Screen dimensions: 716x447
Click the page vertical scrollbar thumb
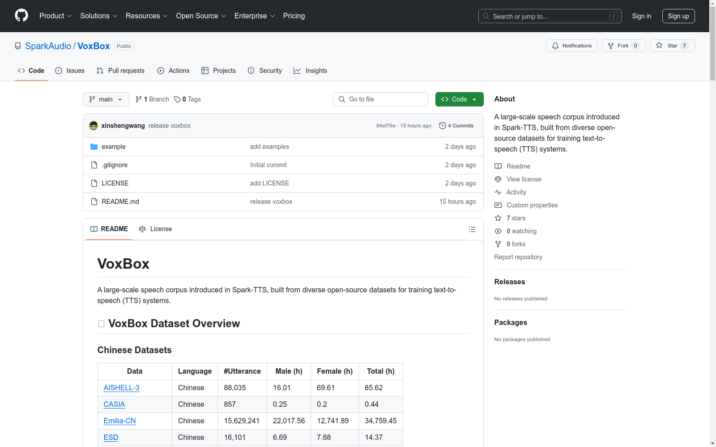(x=712, y=44)
